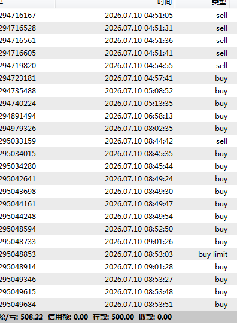Select sell order 295033159

click(x=118, y=141)
